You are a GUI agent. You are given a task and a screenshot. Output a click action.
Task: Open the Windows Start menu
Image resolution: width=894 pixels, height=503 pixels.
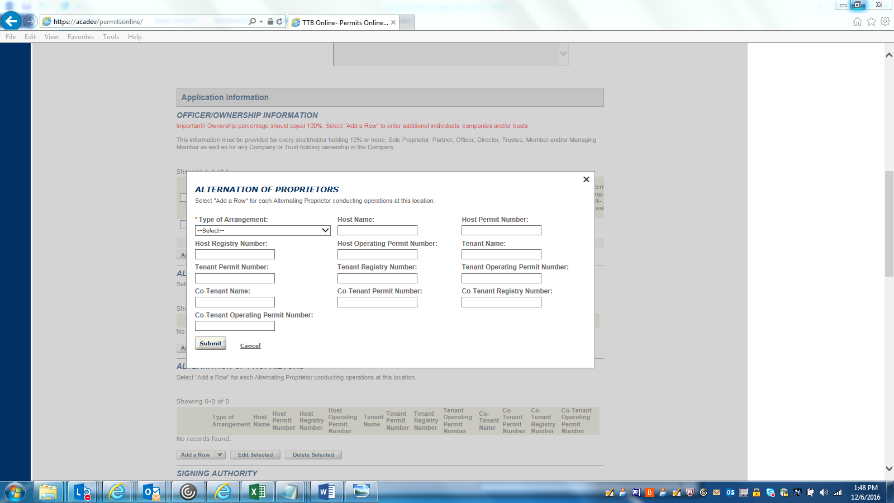point(15,492)
